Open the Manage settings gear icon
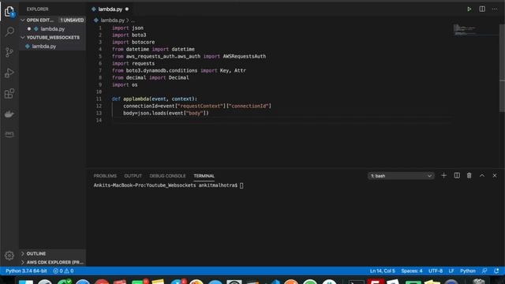The width and height of the screenshot is (505, 284). [x=9, y=256]
